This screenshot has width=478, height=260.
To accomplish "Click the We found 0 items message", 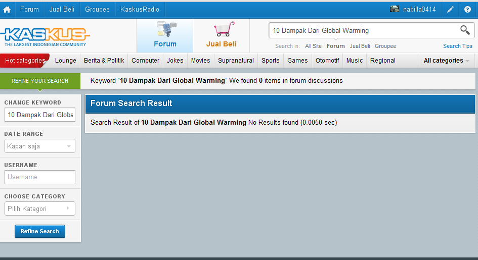I will [286, 81].
